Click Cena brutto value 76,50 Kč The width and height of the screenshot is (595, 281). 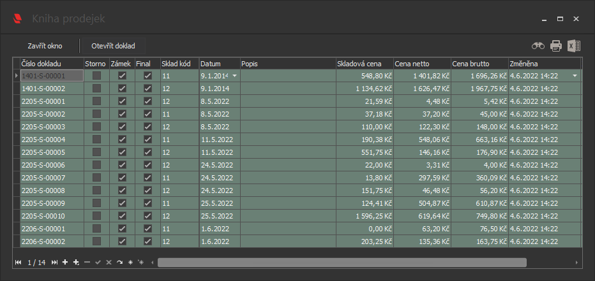click(479, 229)
